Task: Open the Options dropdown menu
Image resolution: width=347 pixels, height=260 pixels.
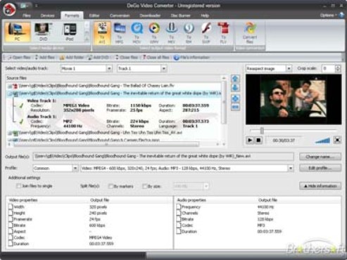Action: [328, 15]
